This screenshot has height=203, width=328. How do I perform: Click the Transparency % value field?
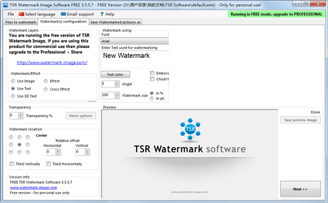(x=14, y=116)
